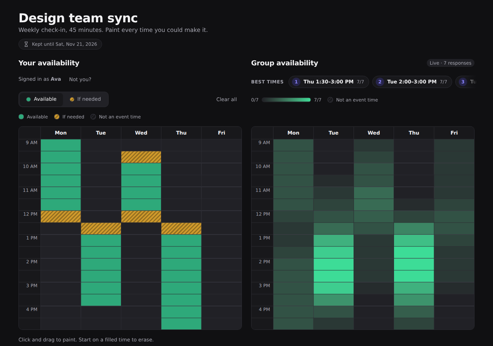This screenshot has width=493, height=346.
Task: Erase Tuesday 1 PM in Your availability grid
Action: (101, 240)
